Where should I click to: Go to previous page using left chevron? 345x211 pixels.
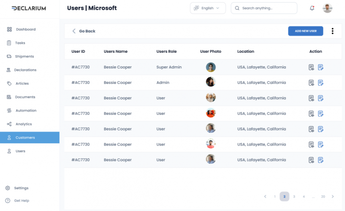[265, 197]
